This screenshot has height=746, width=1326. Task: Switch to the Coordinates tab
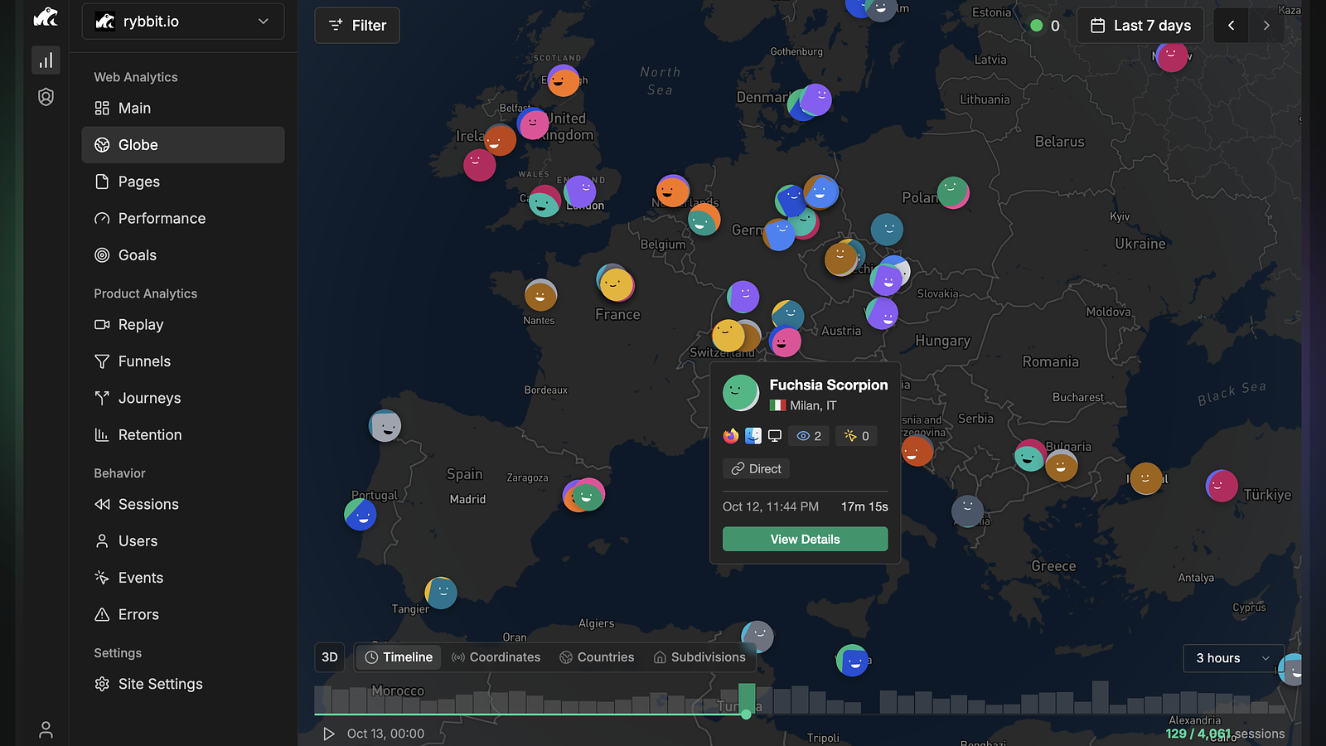(x=496, y=657)
